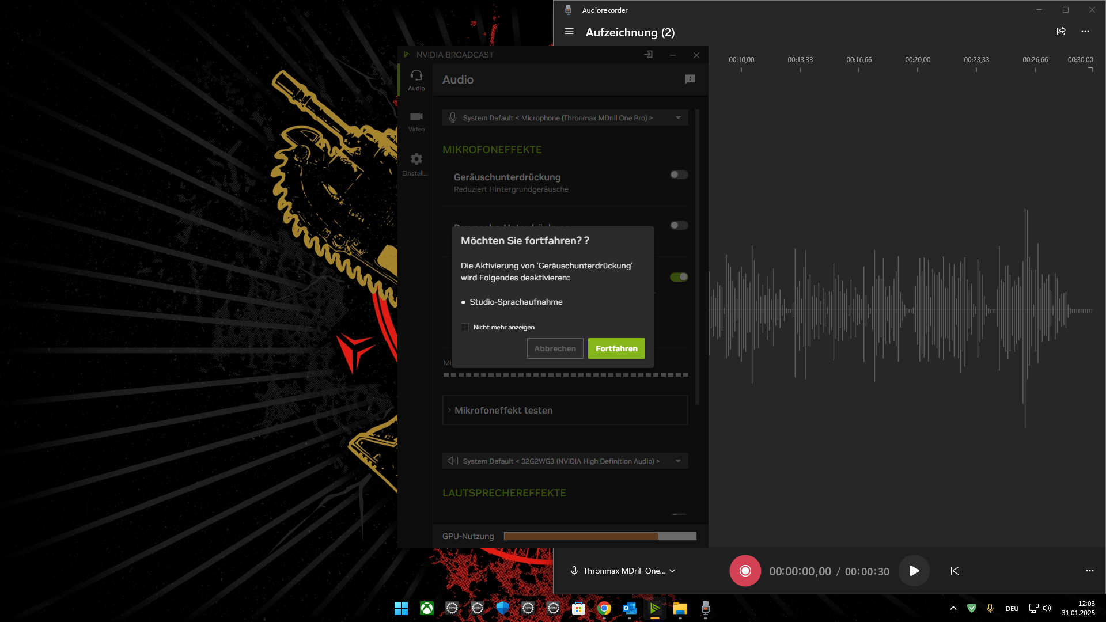Open the Windows Security shield in the taskbar

coord(502,608)
